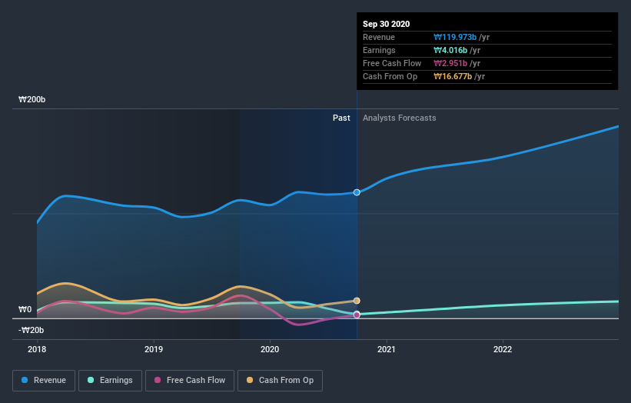Click the 2018 x-axis label

click(x=37, y=349)
